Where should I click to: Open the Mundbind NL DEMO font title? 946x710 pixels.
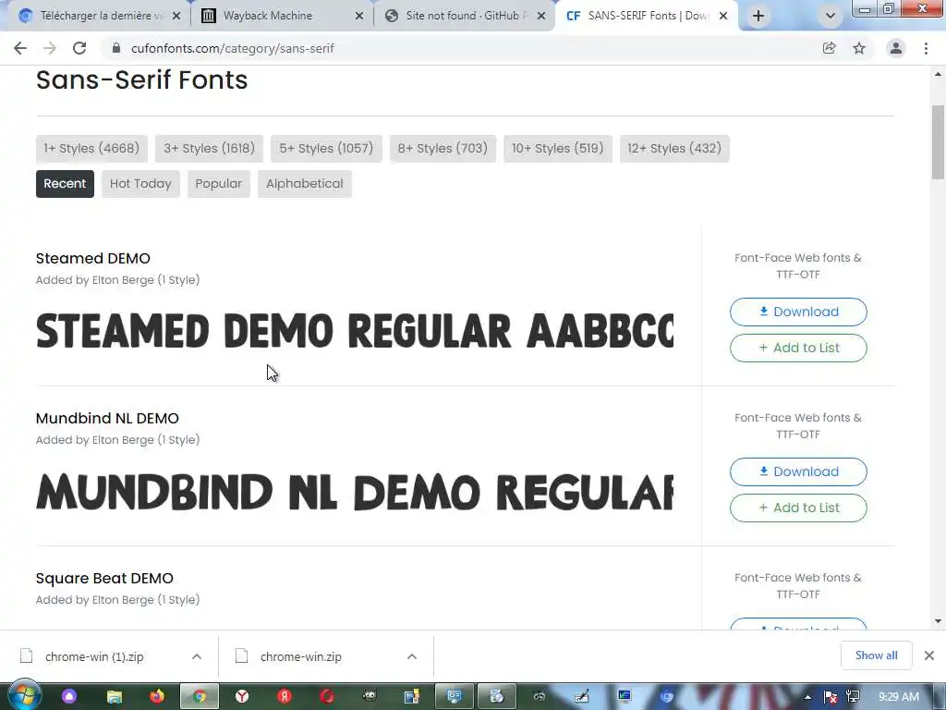(107, 419)
